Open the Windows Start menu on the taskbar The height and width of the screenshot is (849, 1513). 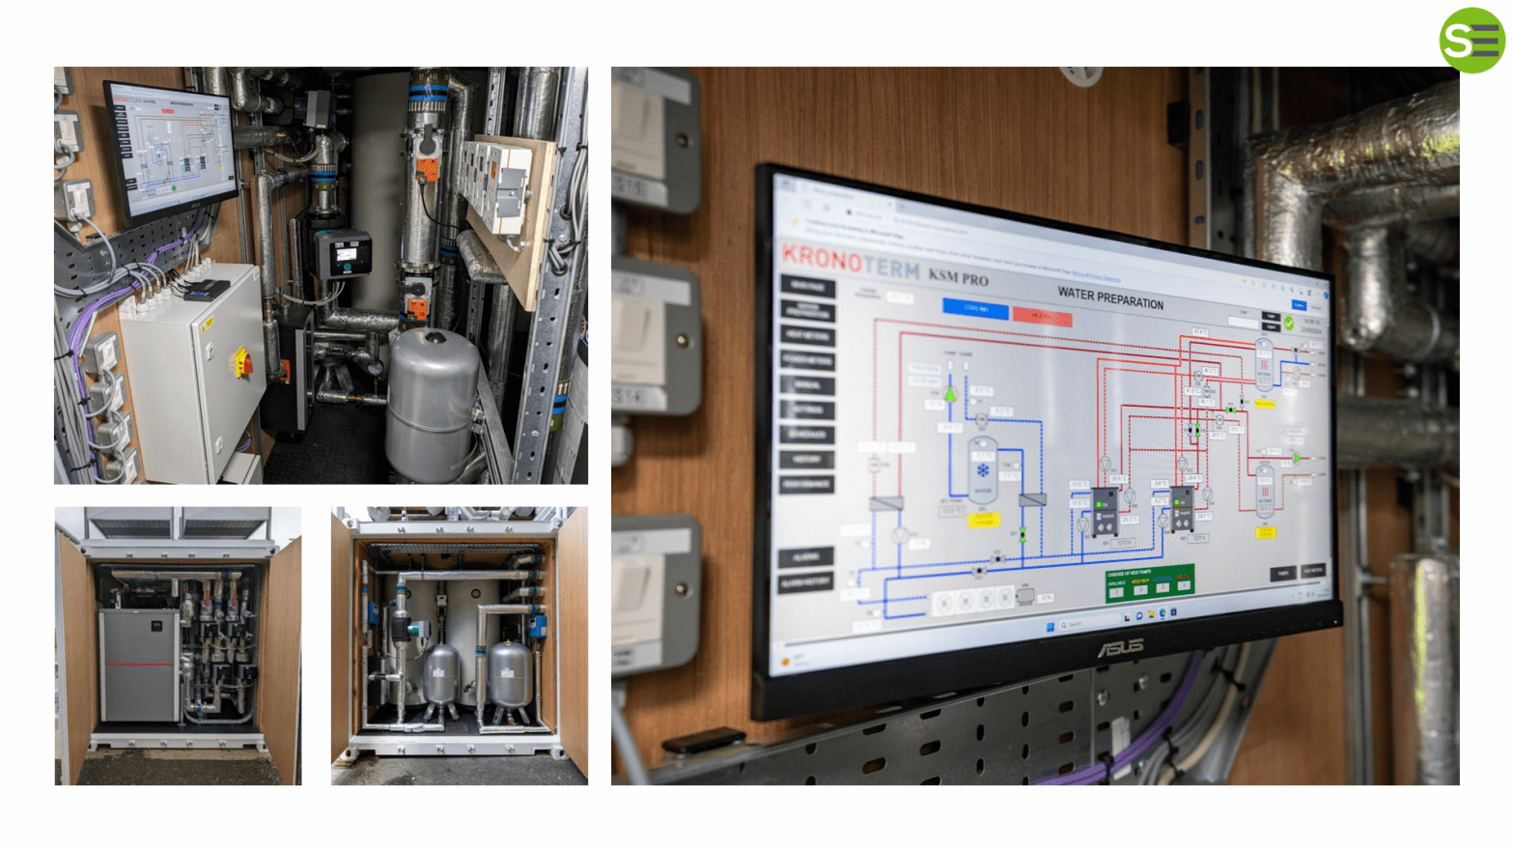pyautogui.click(x=1051, y=626)
